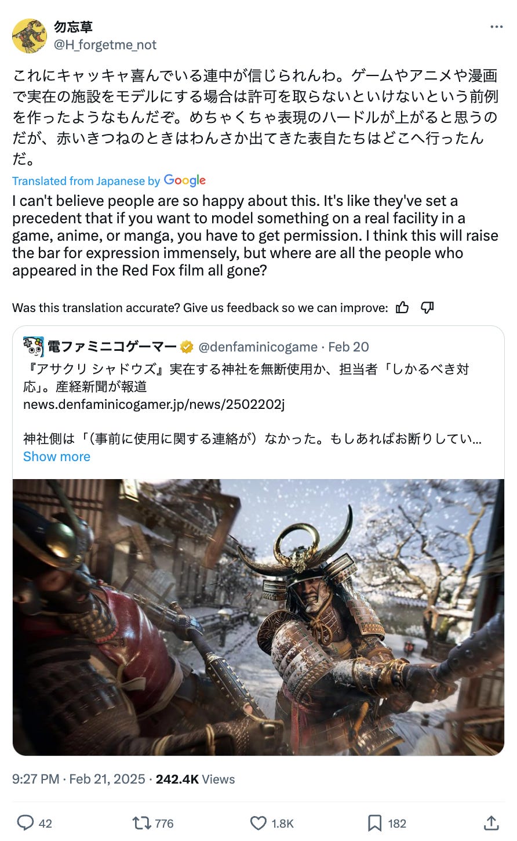Expand quoted tweet with Show more
517x841 pixels.
57,456
